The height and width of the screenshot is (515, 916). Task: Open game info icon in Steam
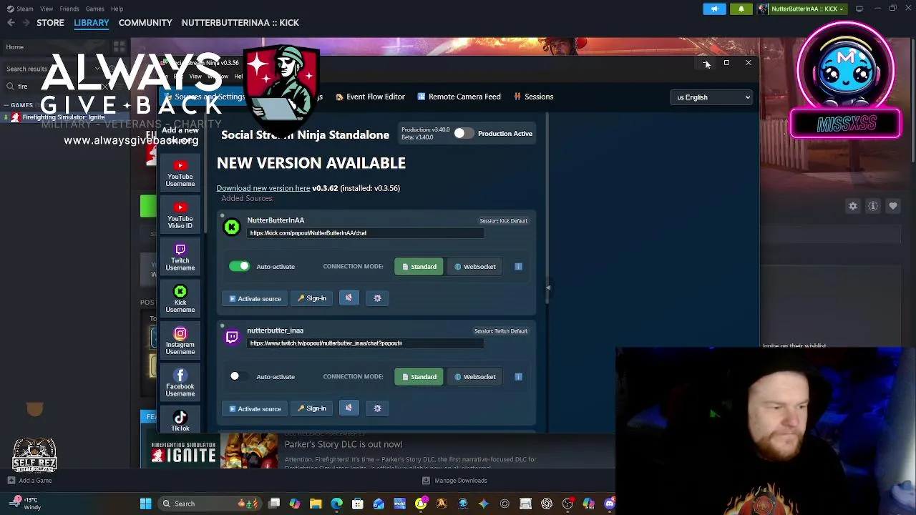pyautogui.click(x=873, y=206)
